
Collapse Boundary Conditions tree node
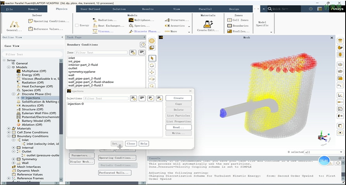point(9,136)
